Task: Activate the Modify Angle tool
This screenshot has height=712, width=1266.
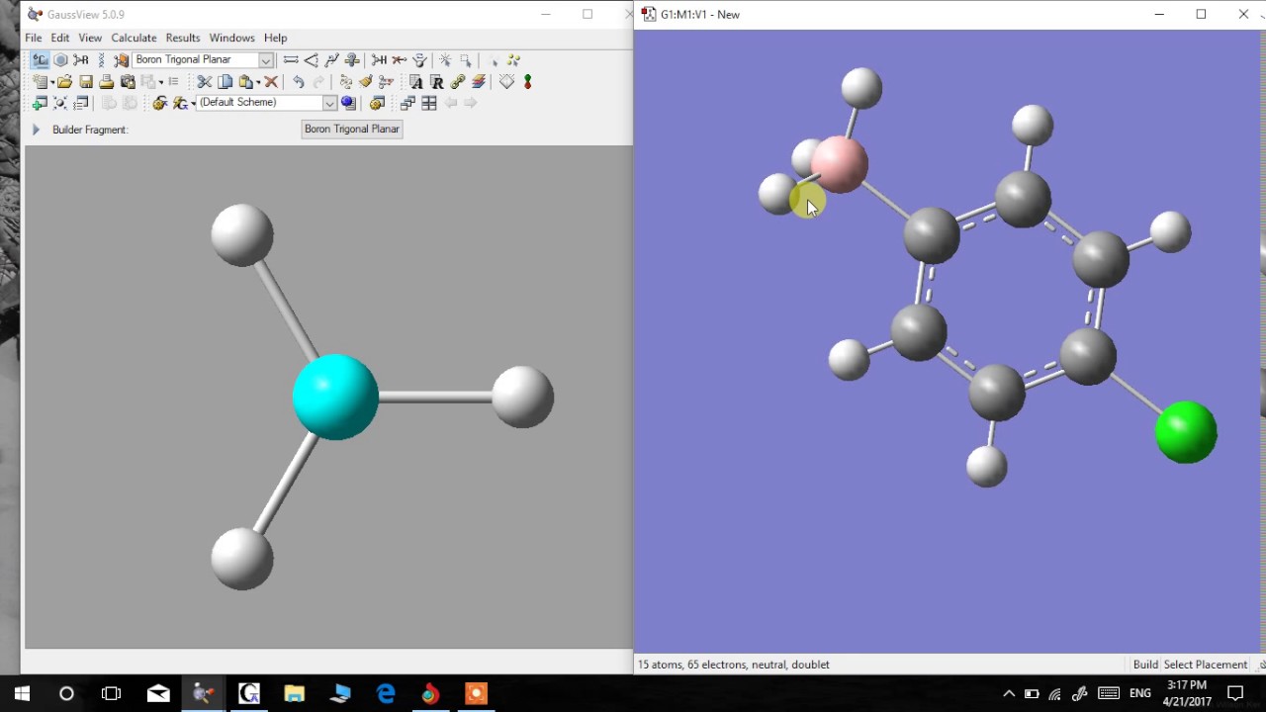Action: [x=311, y=60]
